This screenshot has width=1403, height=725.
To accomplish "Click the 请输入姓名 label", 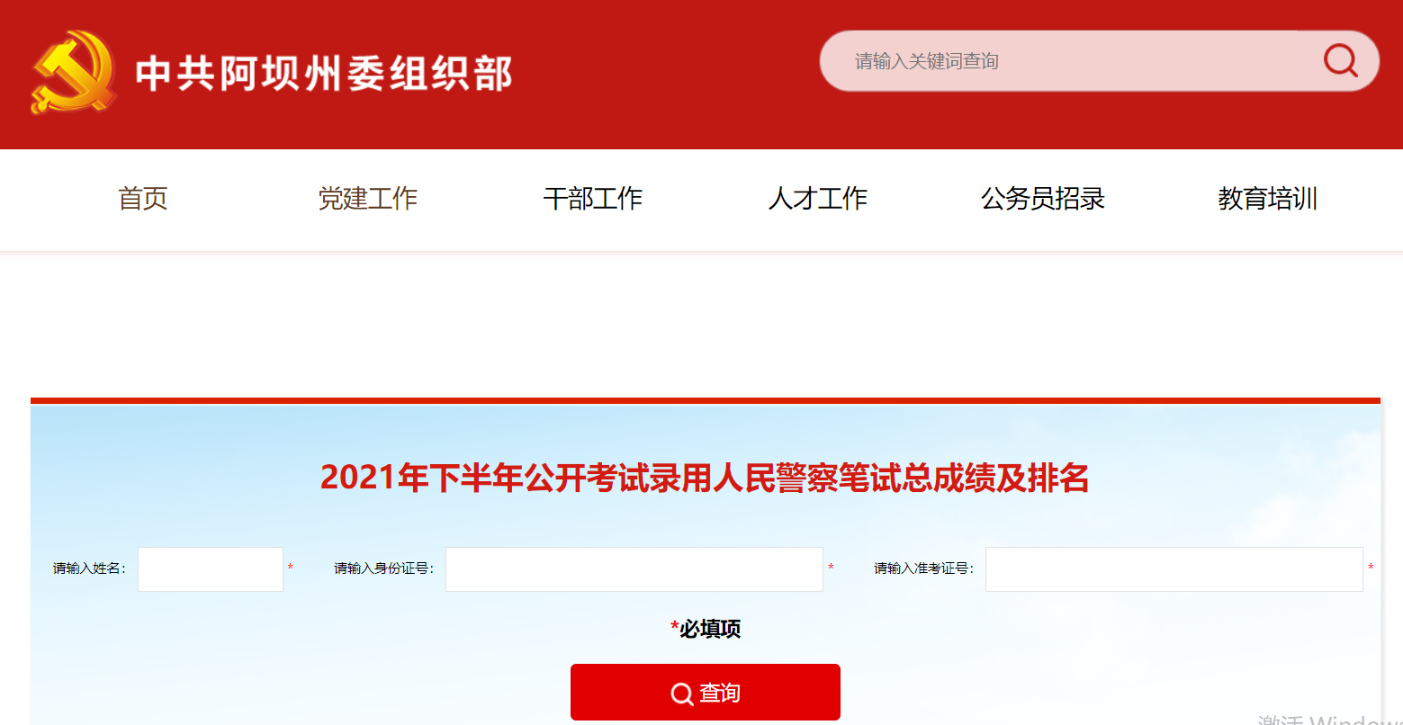I will [x=89, y=568].
